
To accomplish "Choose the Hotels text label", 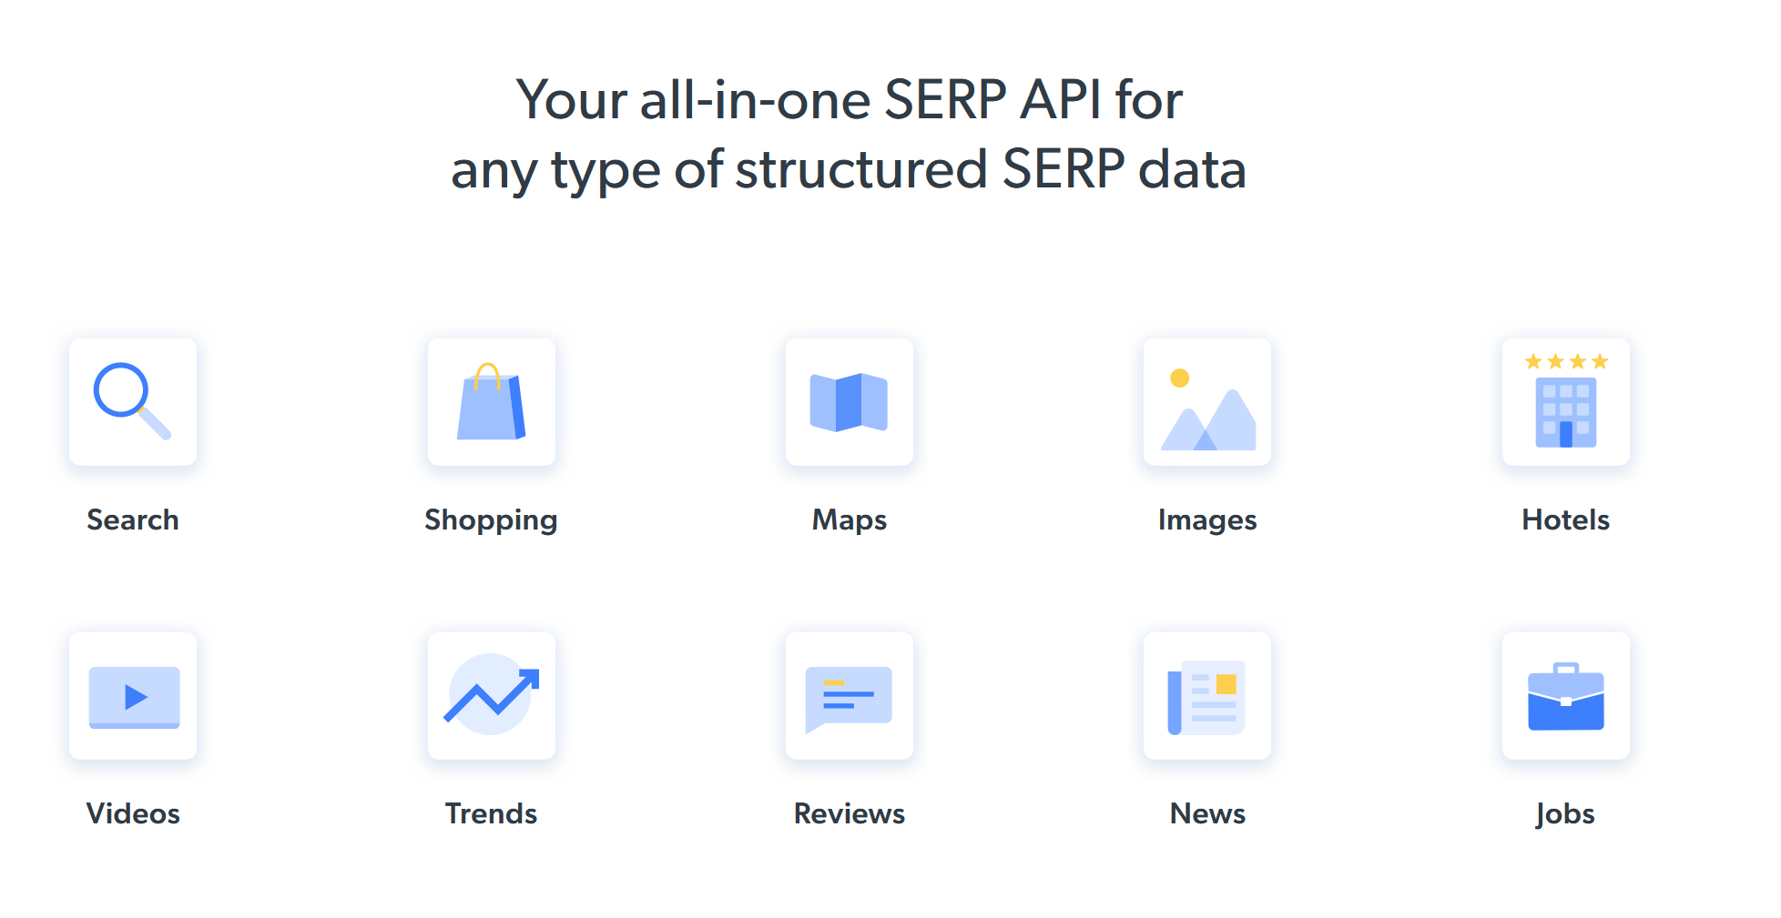I will [1566, 520].
